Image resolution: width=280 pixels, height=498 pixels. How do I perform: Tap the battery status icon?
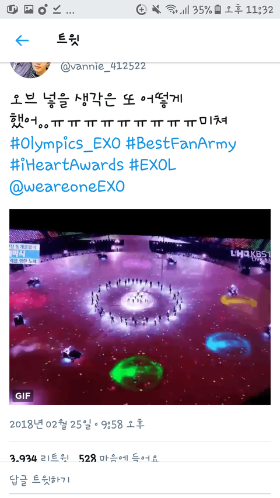218,10
